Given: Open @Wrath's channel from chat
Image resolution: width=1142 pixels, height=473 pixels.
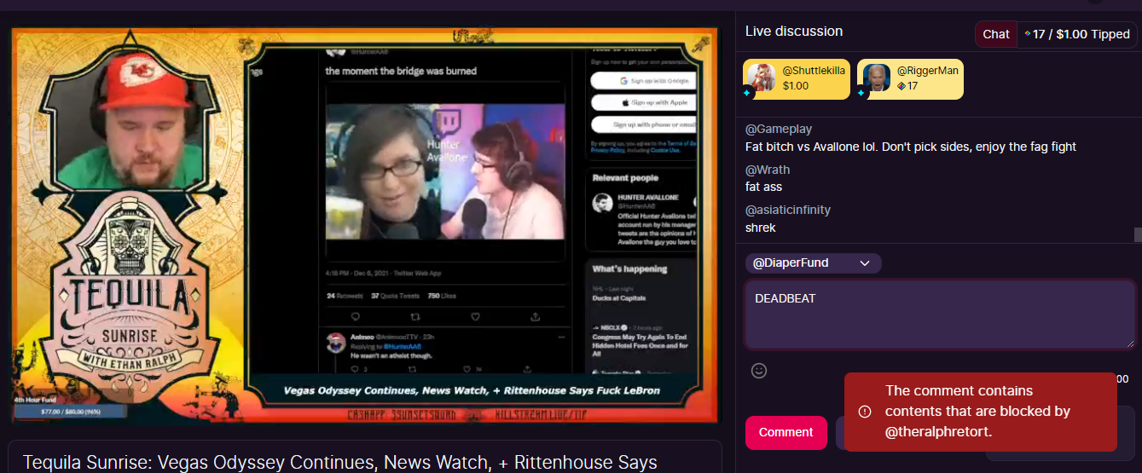Looking at the screenshot, I should pos(768,170).
